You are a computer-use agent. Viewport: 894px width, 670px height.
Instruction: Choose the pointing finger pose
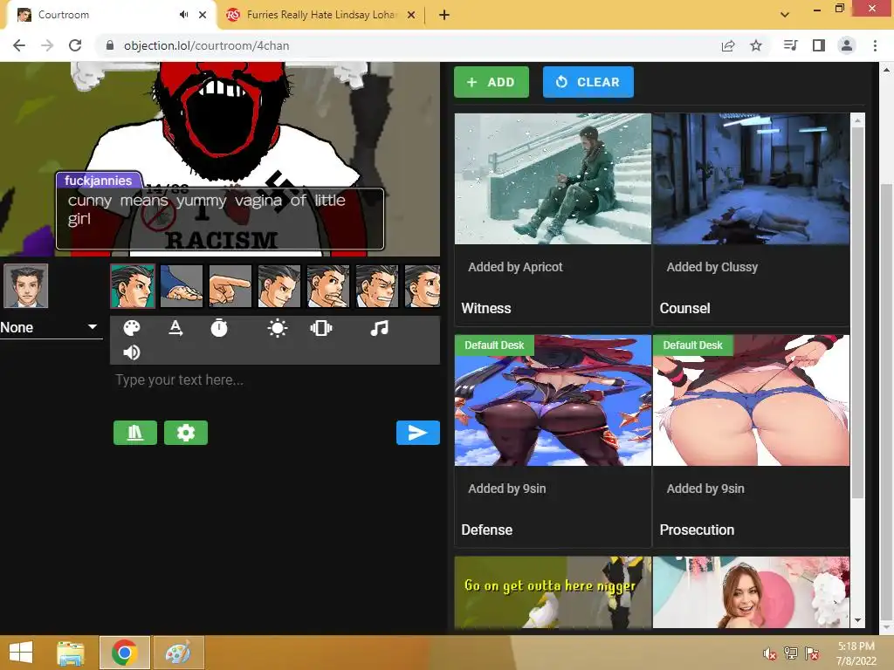click(x=230, y=286)
